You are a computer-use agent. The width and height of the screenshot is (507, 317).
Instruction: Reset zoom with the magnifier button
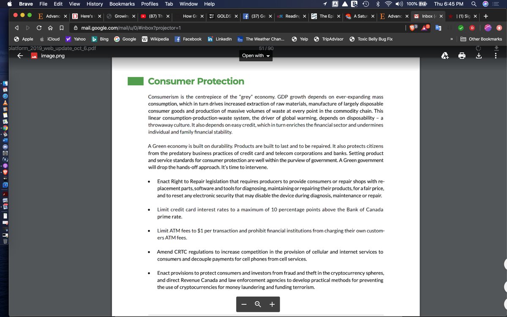(x=258, y=304)
